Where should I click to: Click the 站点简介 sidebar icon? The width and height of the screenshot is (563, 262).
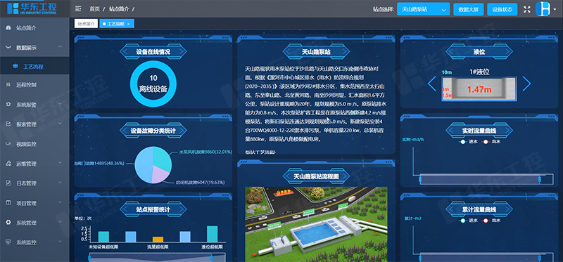pyautogui.click(x=8, y=27)
